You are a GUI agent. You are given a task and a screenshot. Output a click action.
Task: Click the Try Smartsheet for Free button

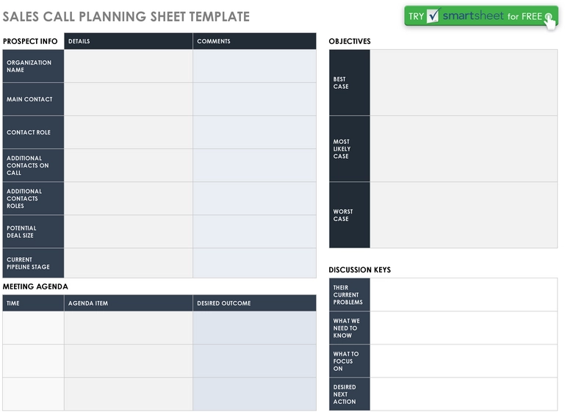click(x=481, y=16)
